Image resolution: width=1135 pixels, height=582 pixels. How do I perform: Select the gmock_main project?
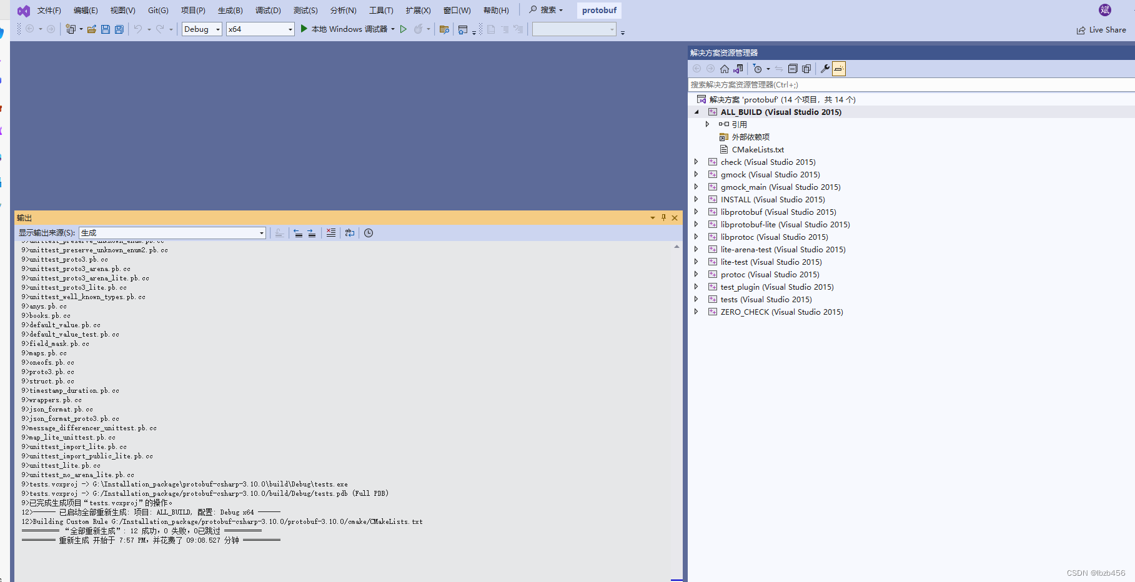point(780,187)
